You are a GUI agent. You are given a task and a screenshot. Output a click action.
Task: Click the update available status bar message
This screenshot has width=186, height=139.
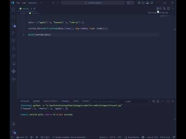69,137
